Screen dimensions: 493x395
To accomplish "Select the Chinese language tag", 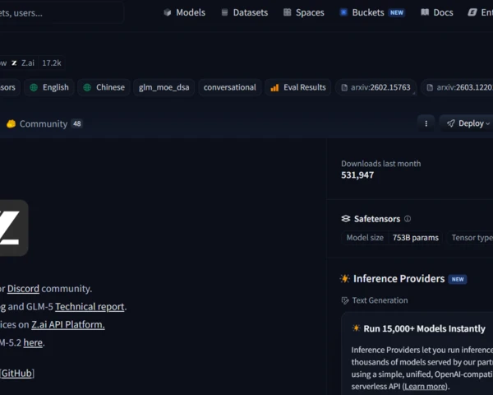I will [104, 87].
